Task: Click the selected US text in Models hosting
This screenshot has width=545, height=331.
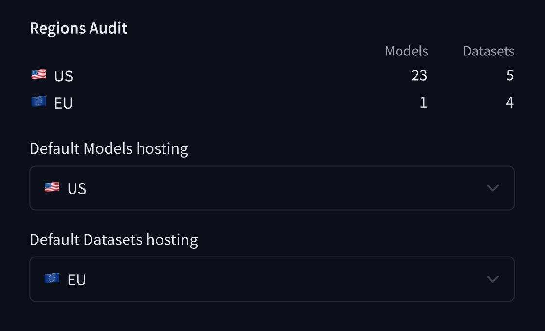Action: point(77,188)
